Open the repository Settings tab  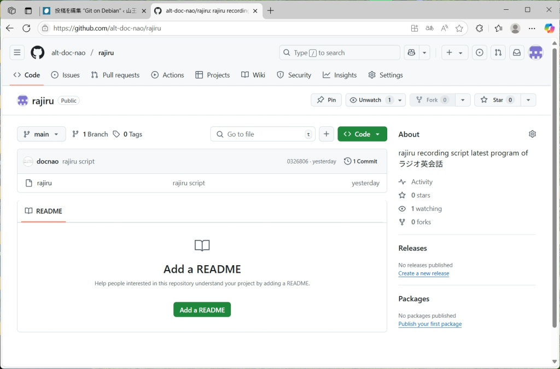[x=386, y=75]
